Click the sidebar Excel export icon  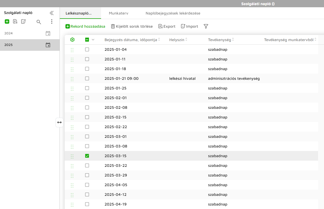[x=15, y=21]
